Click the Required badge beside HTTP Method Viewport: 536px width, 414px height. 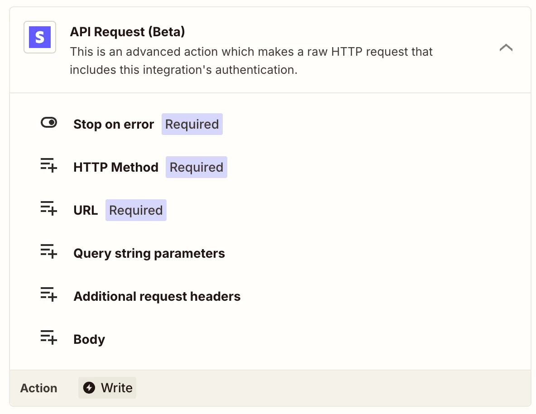pos(196,167)
